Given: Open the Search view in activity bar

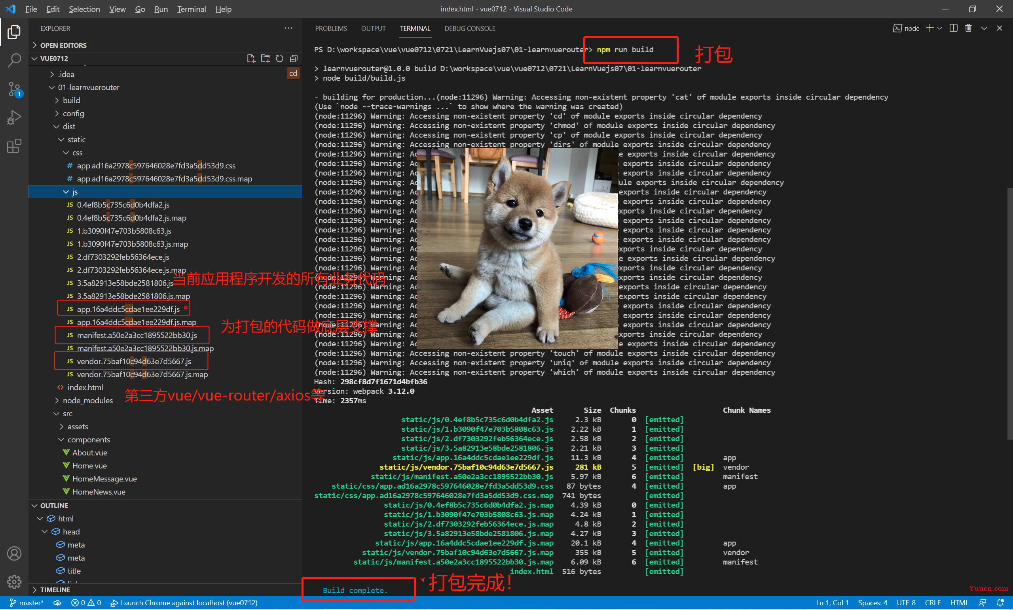Looking at the screenshot, I should point(14,60).
